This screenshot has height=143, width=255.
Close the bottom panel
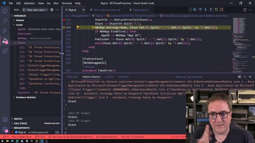tap(250, 77)
